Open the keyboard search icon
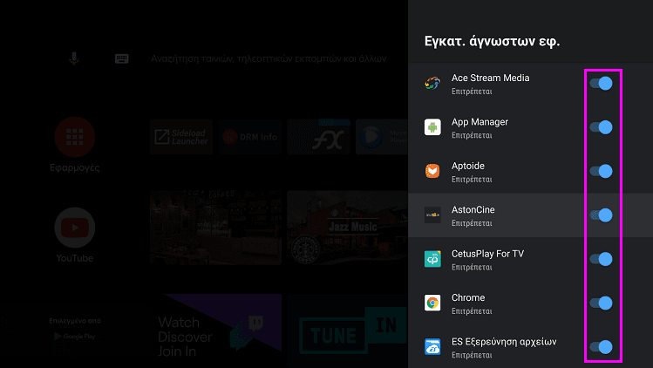653x368 pixels. click(x=121, y=58)
